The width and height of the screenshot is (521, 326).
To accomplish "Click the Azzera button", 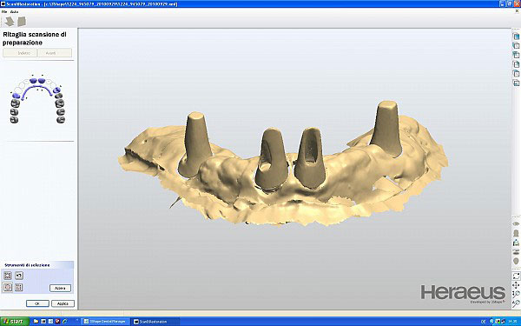I will [60, 288].
